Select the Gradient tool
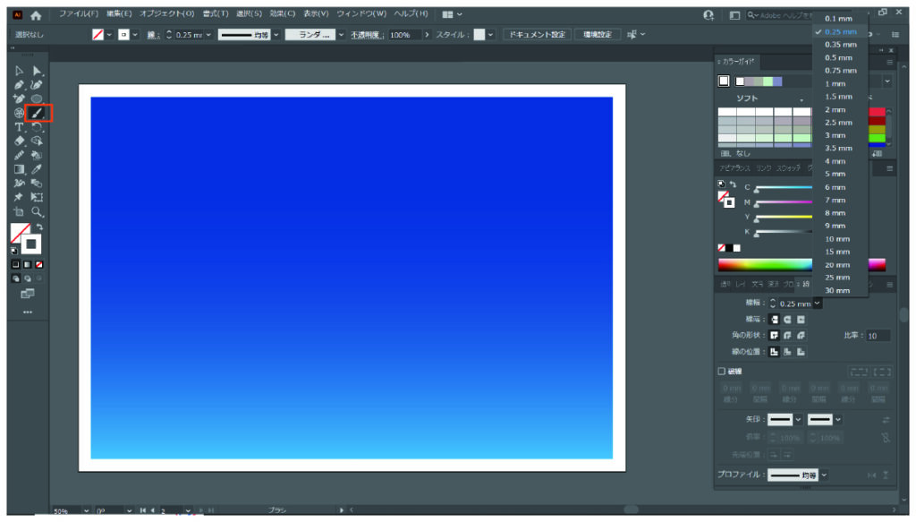Viewport: 916px width, 522px height. pos(20,169)
